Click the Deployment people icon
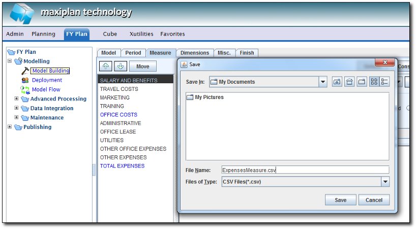This screenshot has width=416, height=229. pos(25,80)
